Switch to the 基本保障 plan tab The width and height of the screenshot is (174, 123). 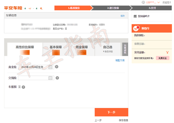click(56, 49)
